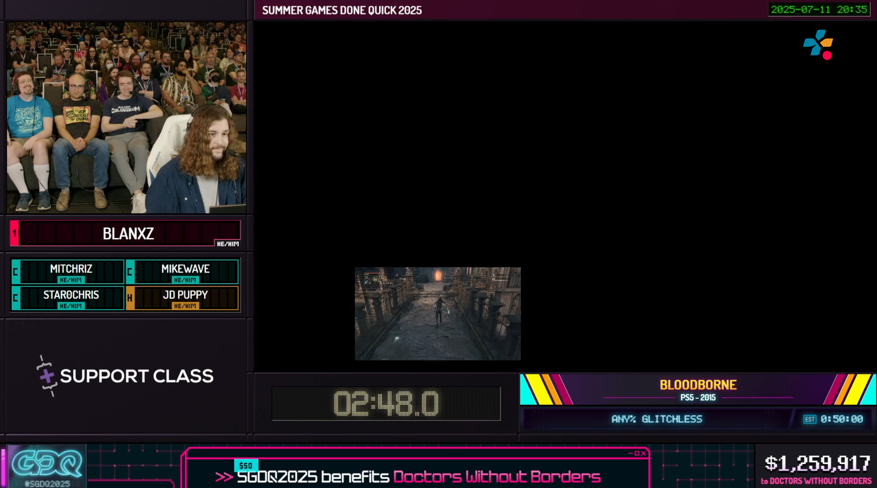Click the #SGDQ2025 hashtag

[47, 483]
